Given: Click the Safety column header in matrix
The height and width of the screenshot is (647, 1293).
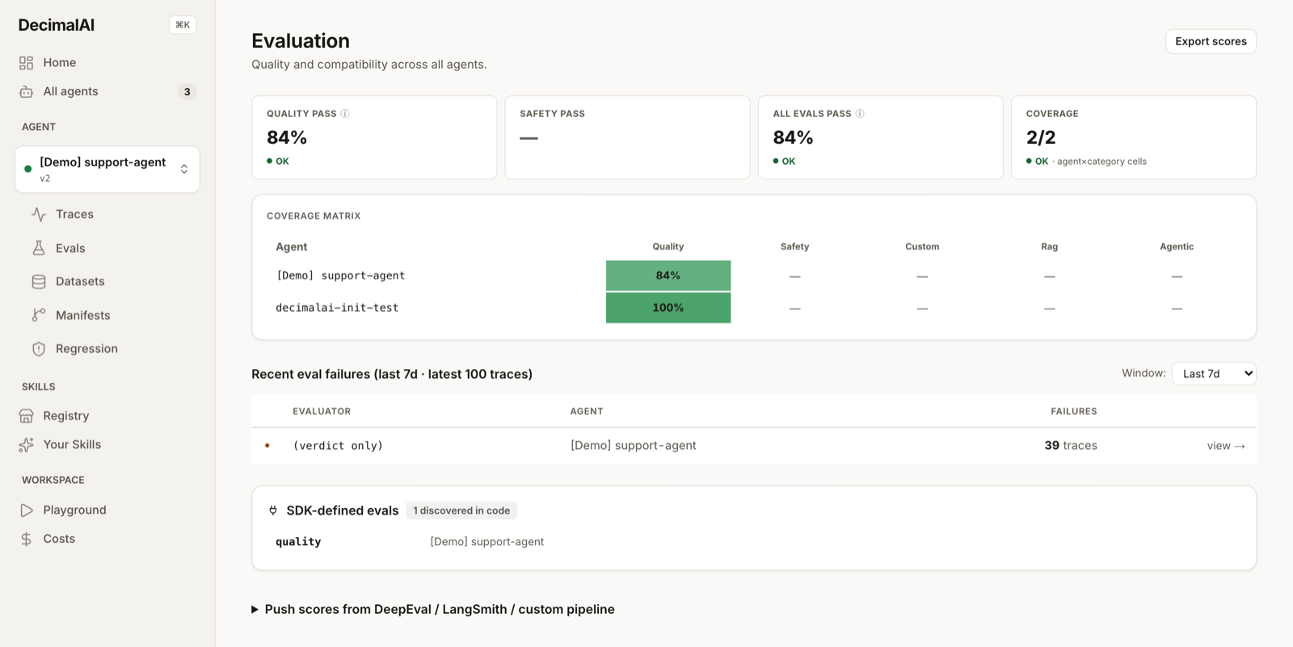Looking at the screenshot, I should (x=795, y=246).
